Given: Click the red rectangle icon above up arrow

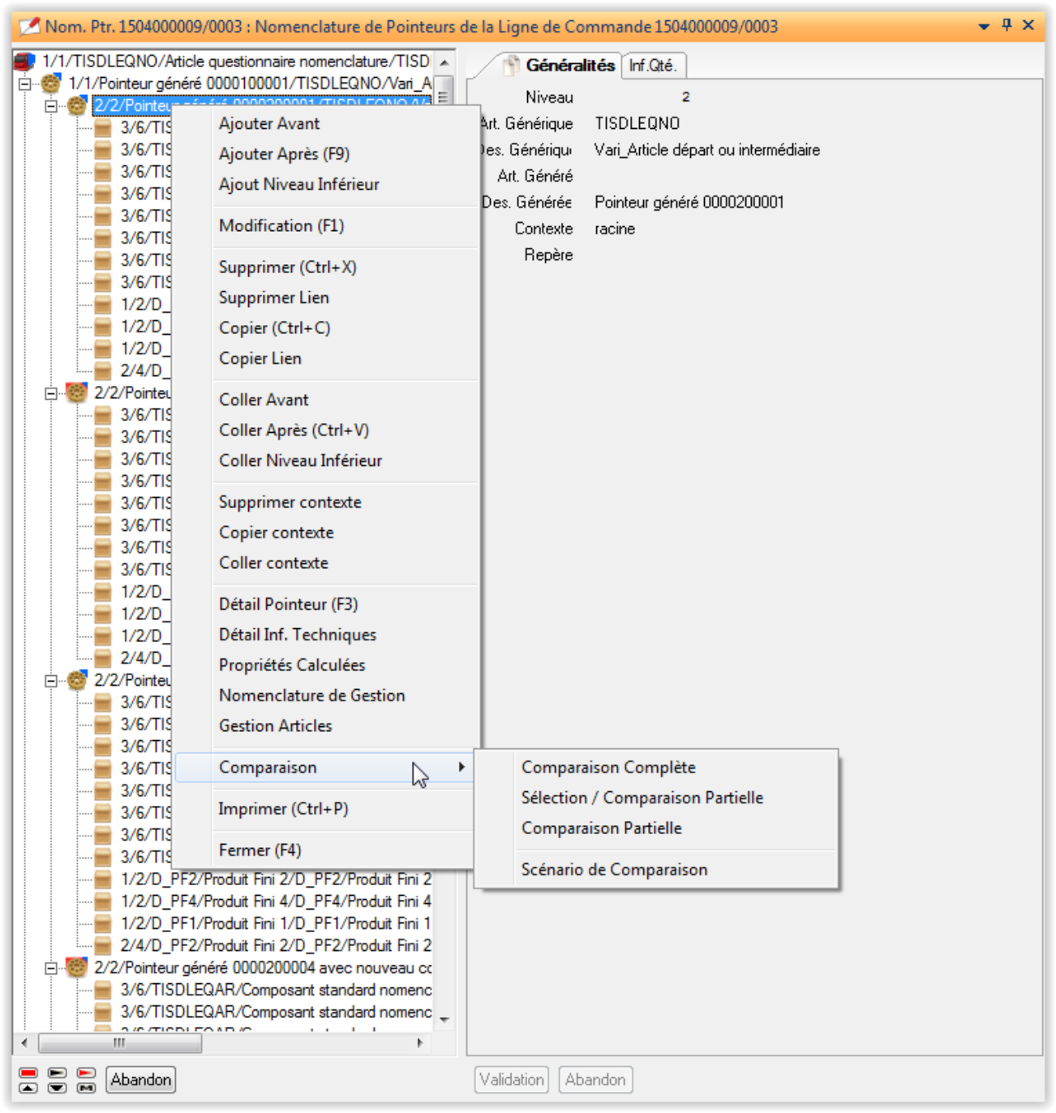Looking at the screenshot, I should point(28,1072).
